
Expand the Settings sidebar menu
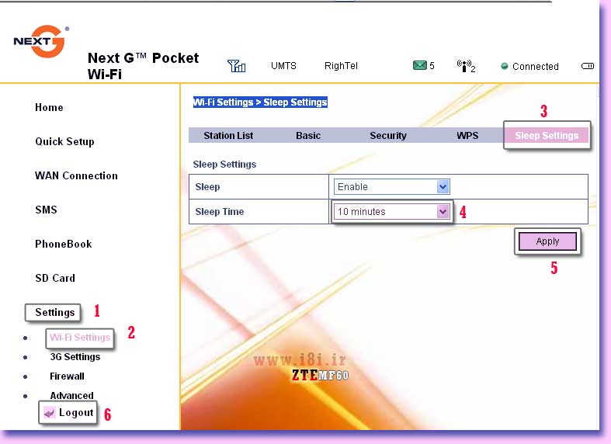[54, 312]
